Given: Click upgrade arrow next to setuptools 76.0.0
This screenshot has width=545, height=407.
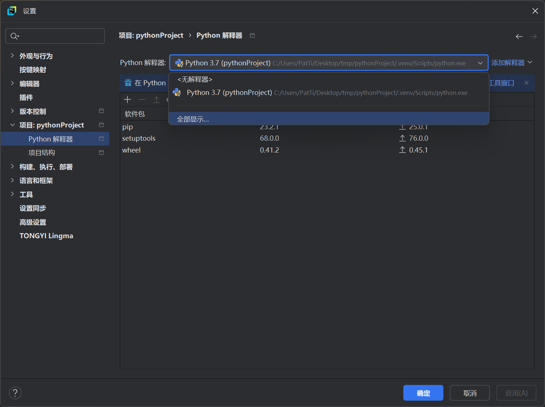Looking at the screenshot, I should pos(402,138).
